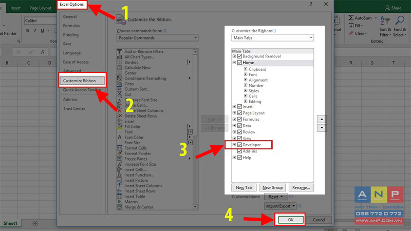Screen dimensions: 411x231
Task: Open the Popular Commands dropdown
Action: (157, 37)
